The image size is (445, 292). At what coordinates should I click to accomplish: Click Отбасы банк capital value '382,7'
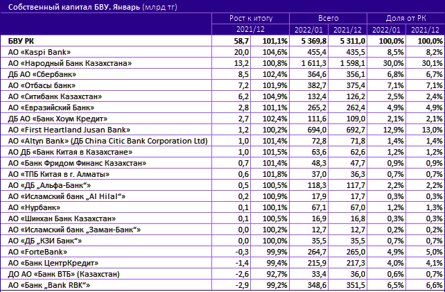[317, 85]
